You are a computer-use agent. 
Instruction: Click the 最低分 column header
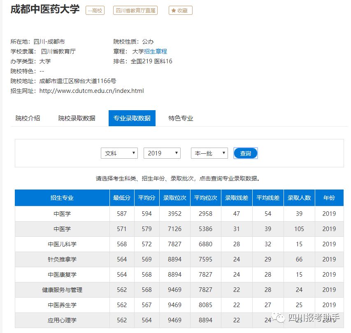[x=122, y=198]
